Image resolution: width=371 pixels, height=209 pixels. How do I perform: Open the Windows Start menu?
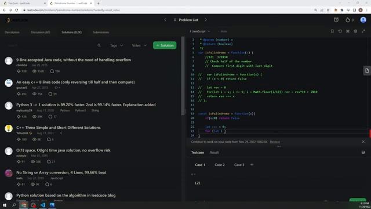click(5, 205)
